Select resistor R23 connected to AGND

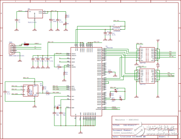[x=110, y=72]
